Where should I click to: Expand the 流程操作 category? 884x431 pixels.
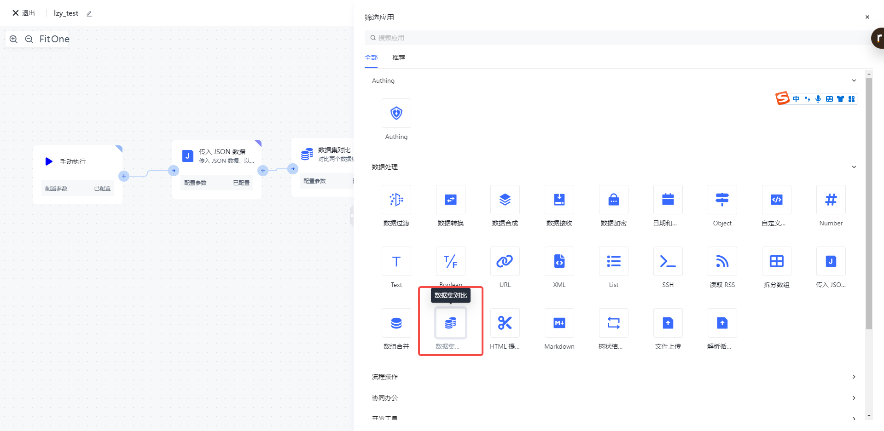(x=854, y=377)
